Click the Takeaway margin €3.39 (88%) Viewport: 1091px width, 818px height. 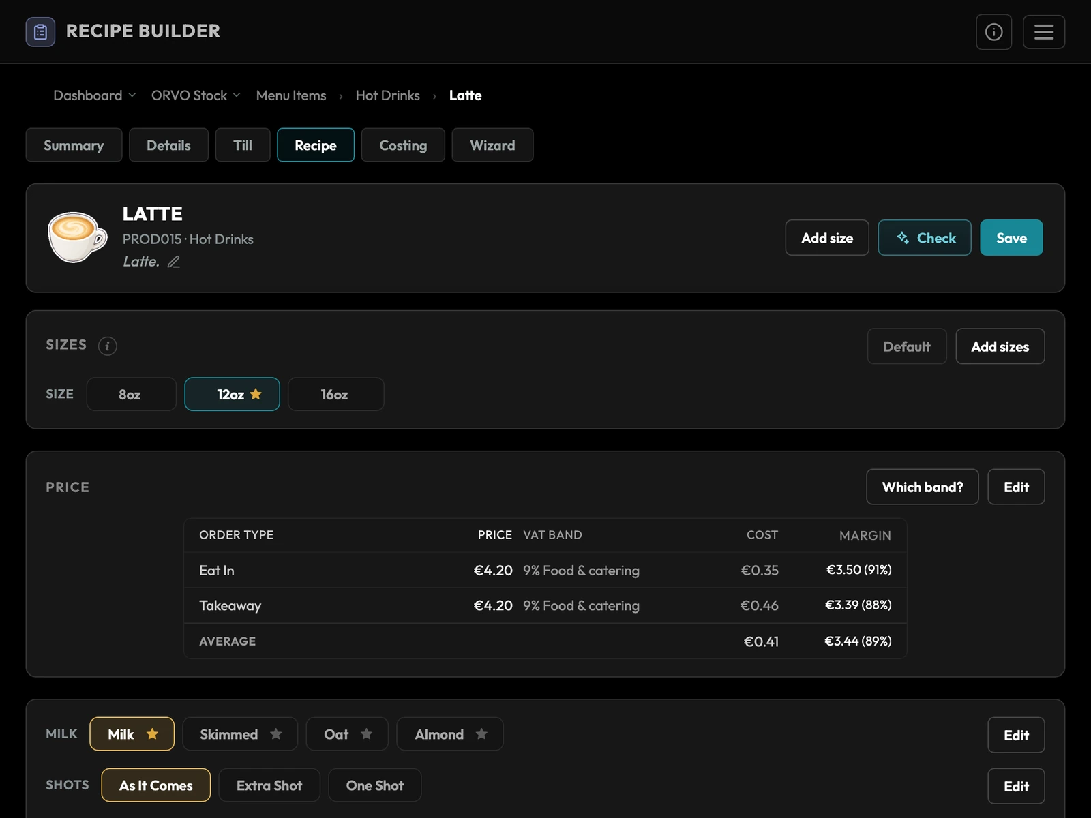858,605
